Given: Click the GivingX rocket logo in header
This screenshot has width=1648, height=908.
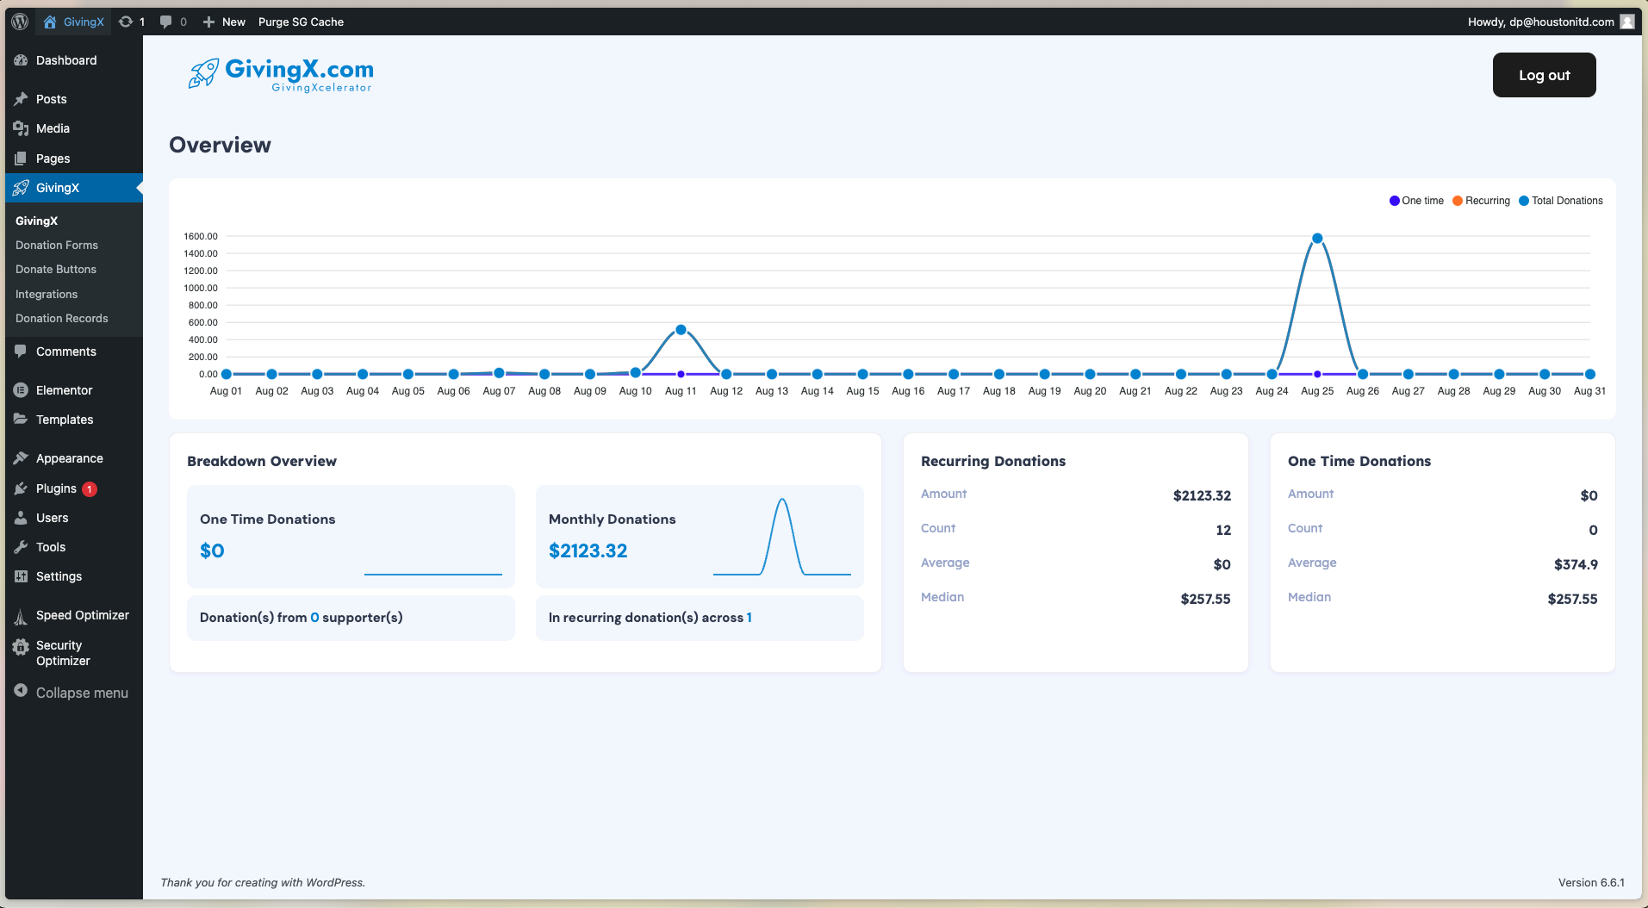Looking at the screenshot, I should pos(204,74).
